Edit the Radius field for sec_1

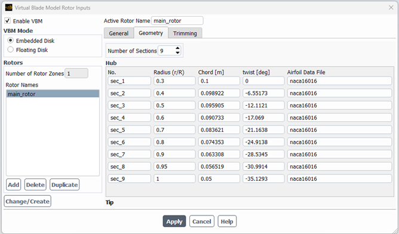click(174, 81)
